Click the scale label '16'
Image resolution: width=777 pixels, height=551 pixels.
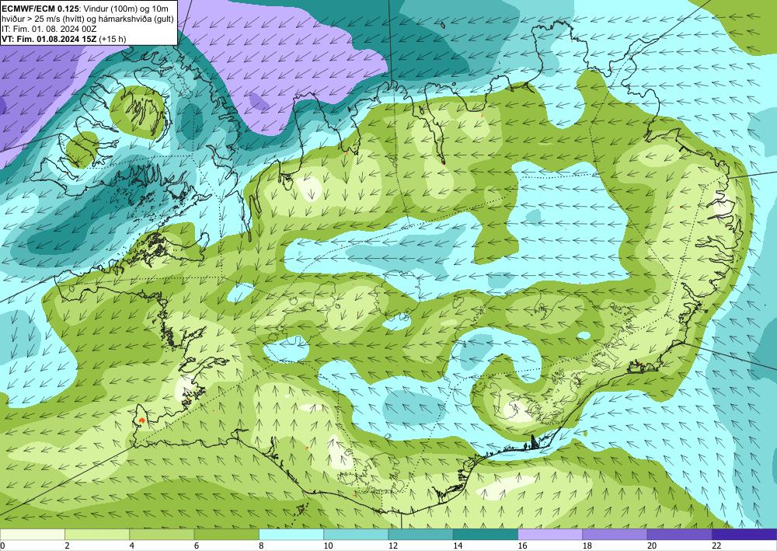pos(522,546)
